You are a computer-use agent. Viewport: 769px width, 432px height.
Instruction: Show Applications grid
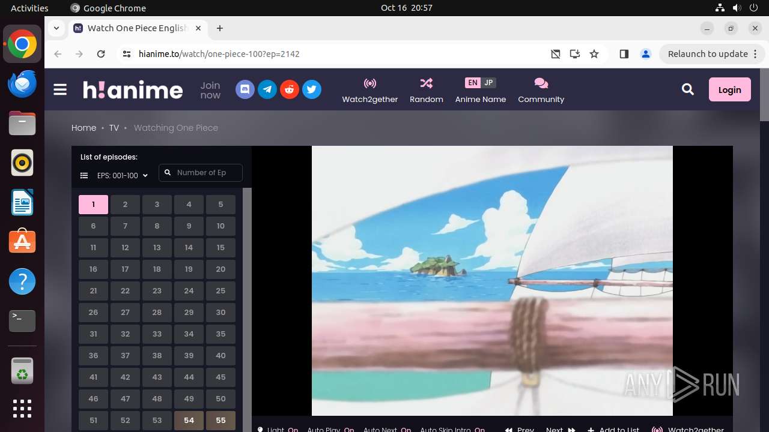coord(22,409)
